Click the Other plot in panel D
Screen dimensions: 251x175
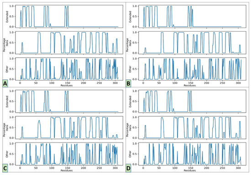(192, 154)
